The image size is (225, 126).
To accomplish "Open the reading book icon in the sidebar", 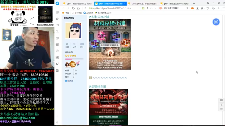I will tap(57, 25).
